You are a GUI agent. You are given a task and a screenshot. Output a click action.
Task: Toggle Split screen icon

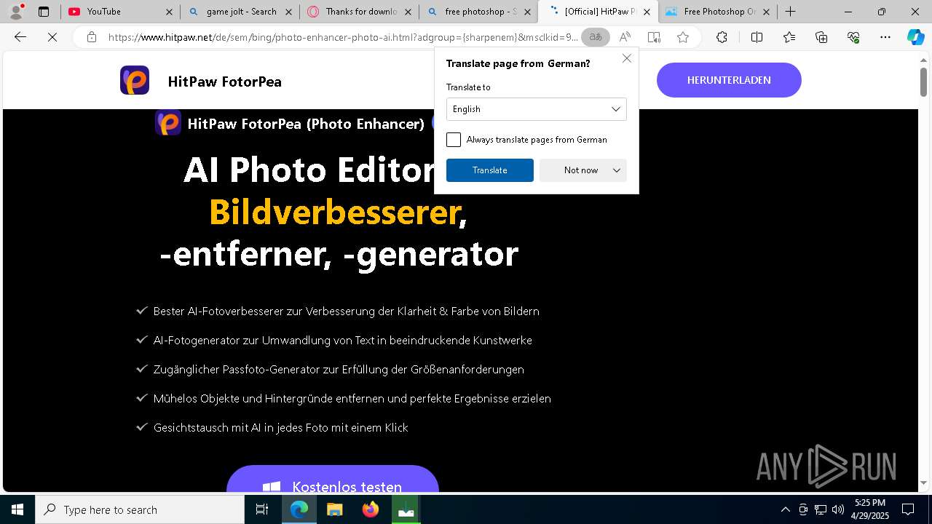[757, 37]
